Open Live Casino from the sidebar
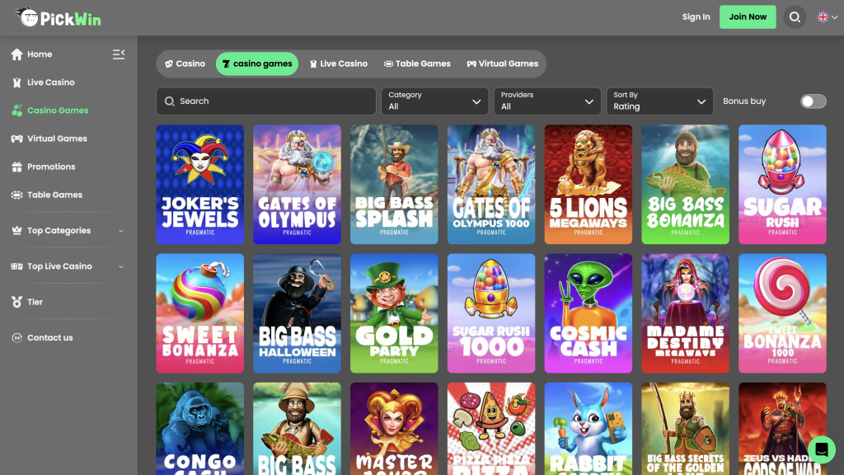Screen dimensions: 844x475 point(16,82)
